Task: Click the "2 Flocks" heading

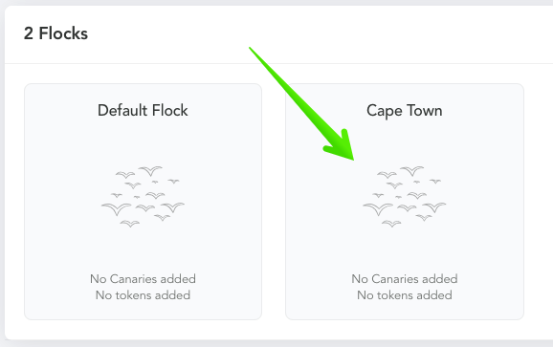Action: click(x=55, y=33)
